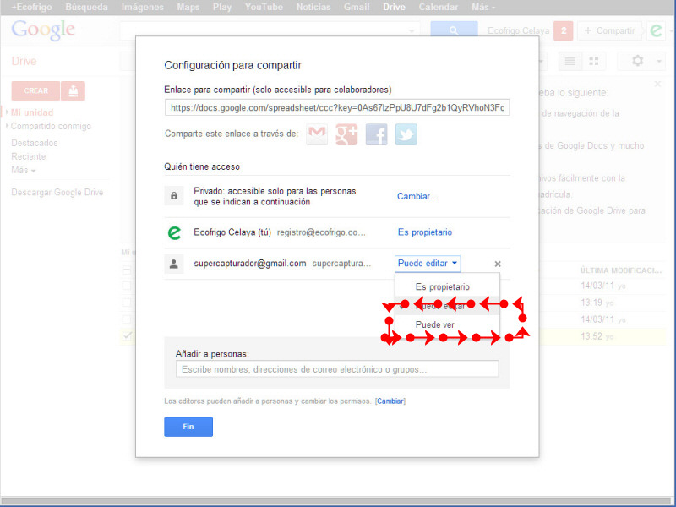Image resolution: width=676 pixels, height=507 pixels.
Task: Open Mi unidad in sidebar
Action: pos(32,112)
